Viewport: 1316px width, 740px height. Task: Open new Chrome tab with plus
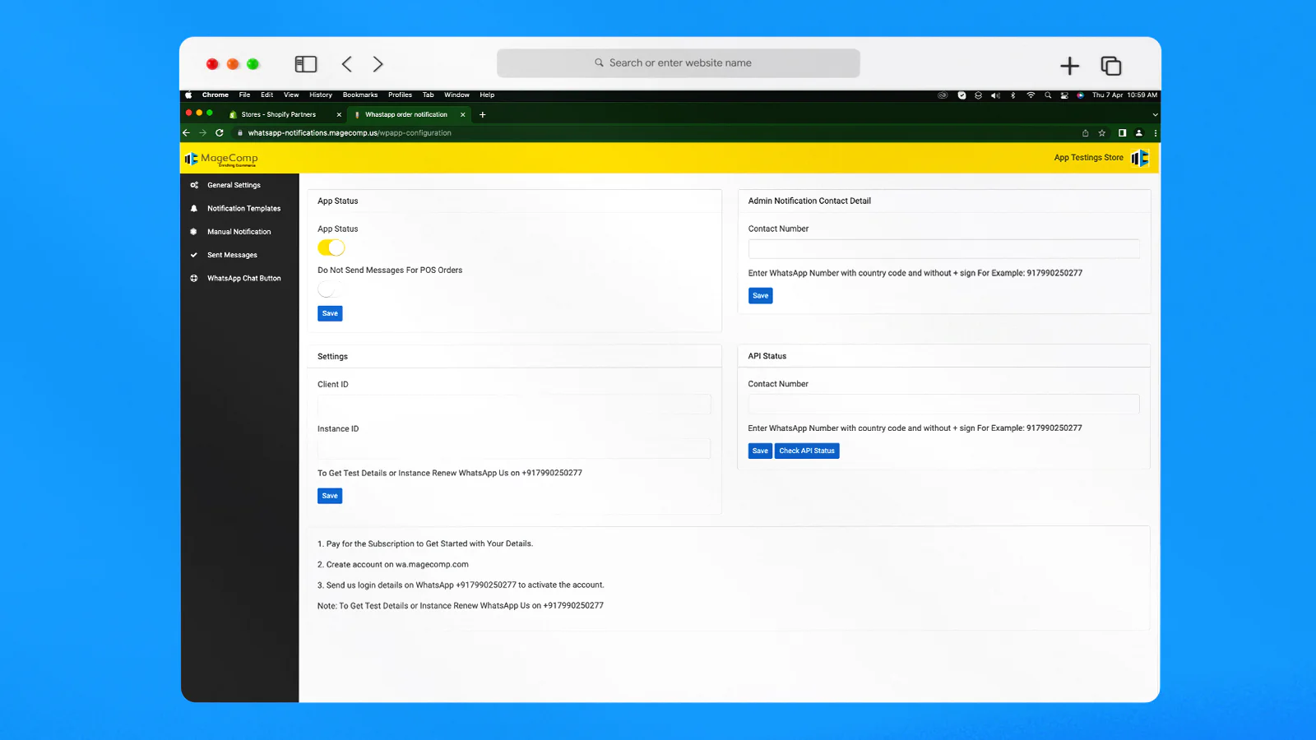pos(483,114)
